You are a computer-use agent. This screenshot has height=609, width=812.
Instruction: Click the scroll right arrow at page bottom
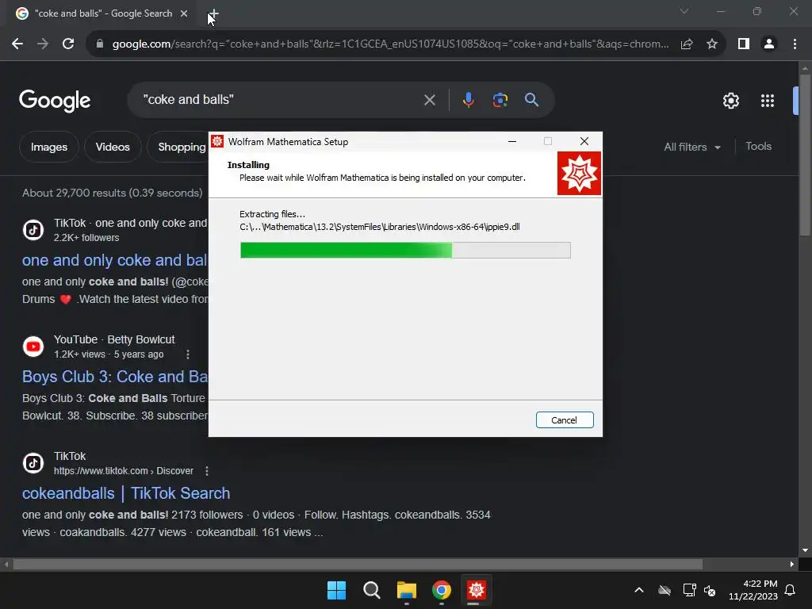pyautogui.click(x=792, y=564)
